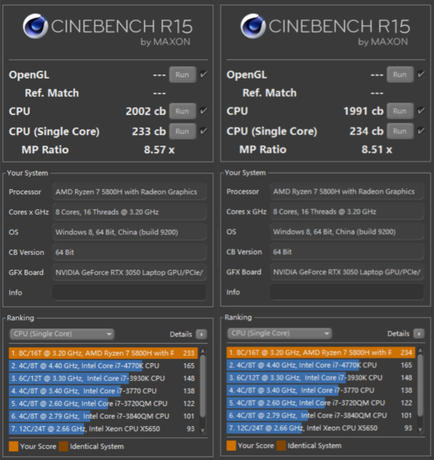
Task: Click scroll up arrow of left ranking list
Action: 203,351
